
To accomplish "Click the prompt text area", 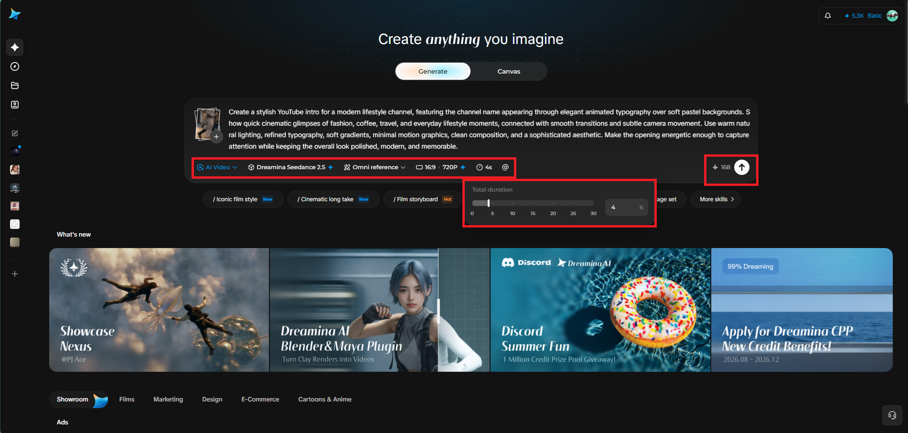I will 489,129.
